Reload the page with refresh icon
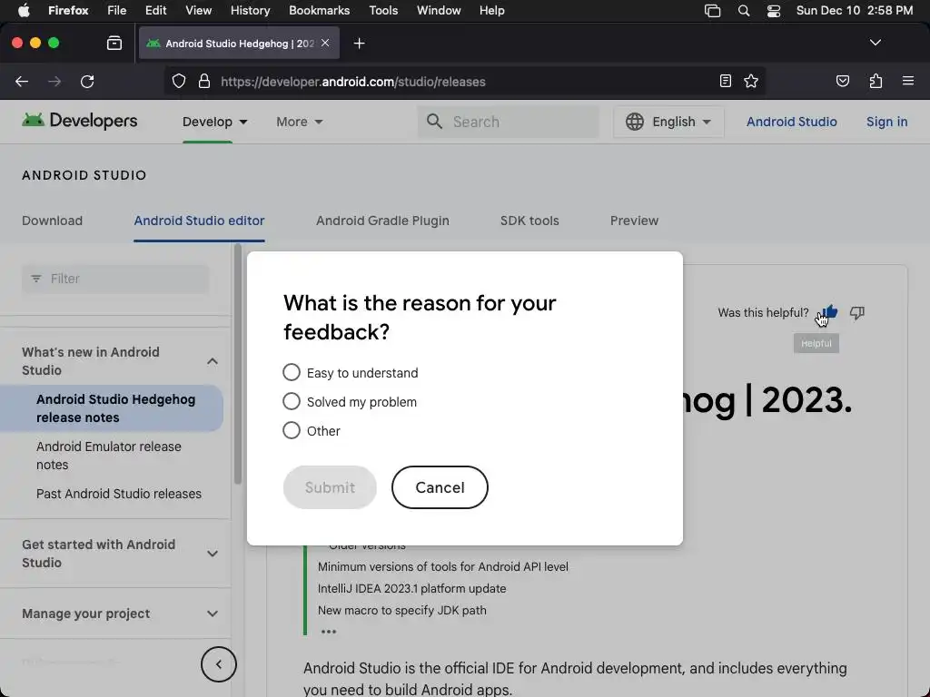The image size is (930, 697). [87, 82]
